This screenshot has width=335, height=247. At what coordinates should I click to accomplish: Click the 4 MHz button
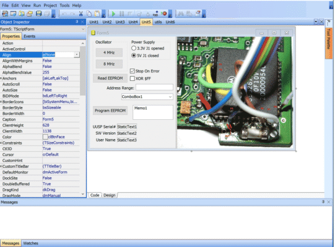109,52
